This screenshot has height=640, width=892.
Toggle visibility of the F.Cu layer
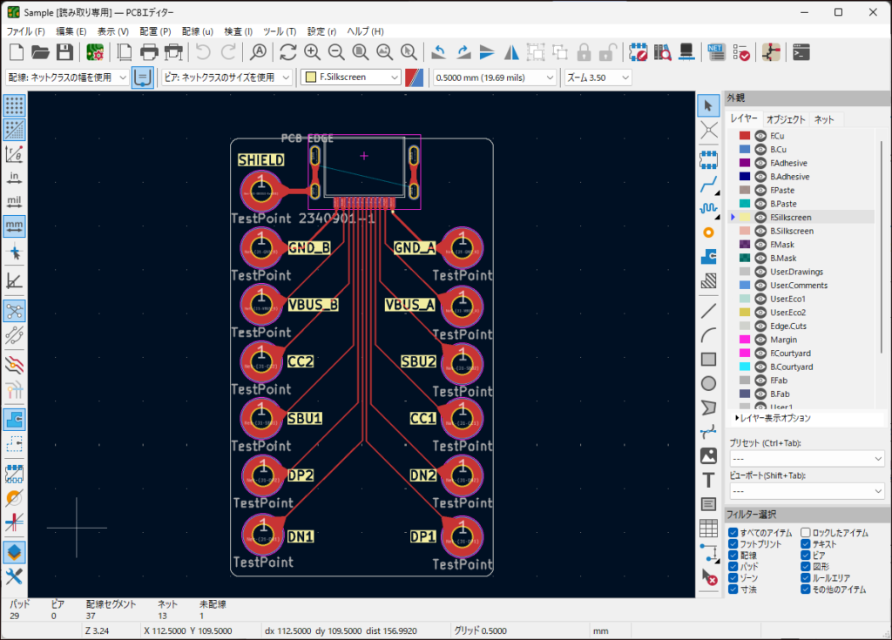(760, 136)
